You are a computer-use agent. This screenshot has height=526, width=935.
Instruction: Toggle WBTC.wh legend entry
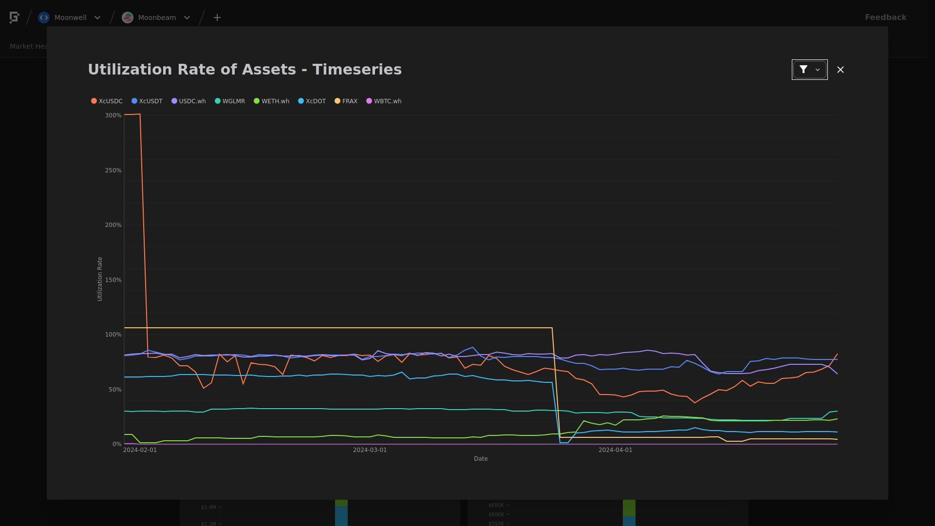click(384, 101)
